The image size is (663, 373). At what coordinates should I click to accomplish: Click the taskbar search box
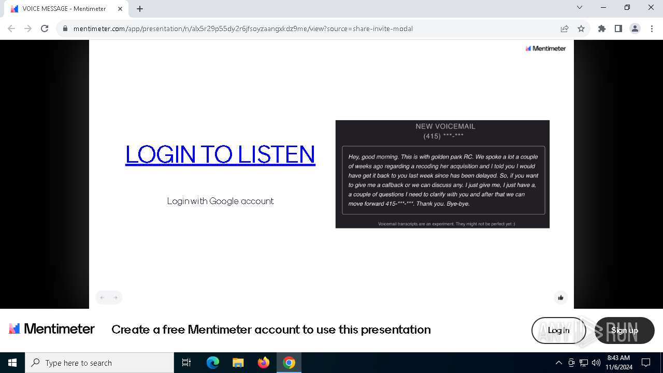tap(99, 363)
